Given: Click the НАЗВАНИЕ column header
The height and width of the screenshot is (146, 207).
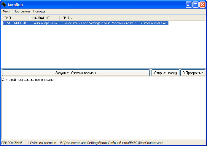Looking at the screenshot, I should (x=44, y=18).
